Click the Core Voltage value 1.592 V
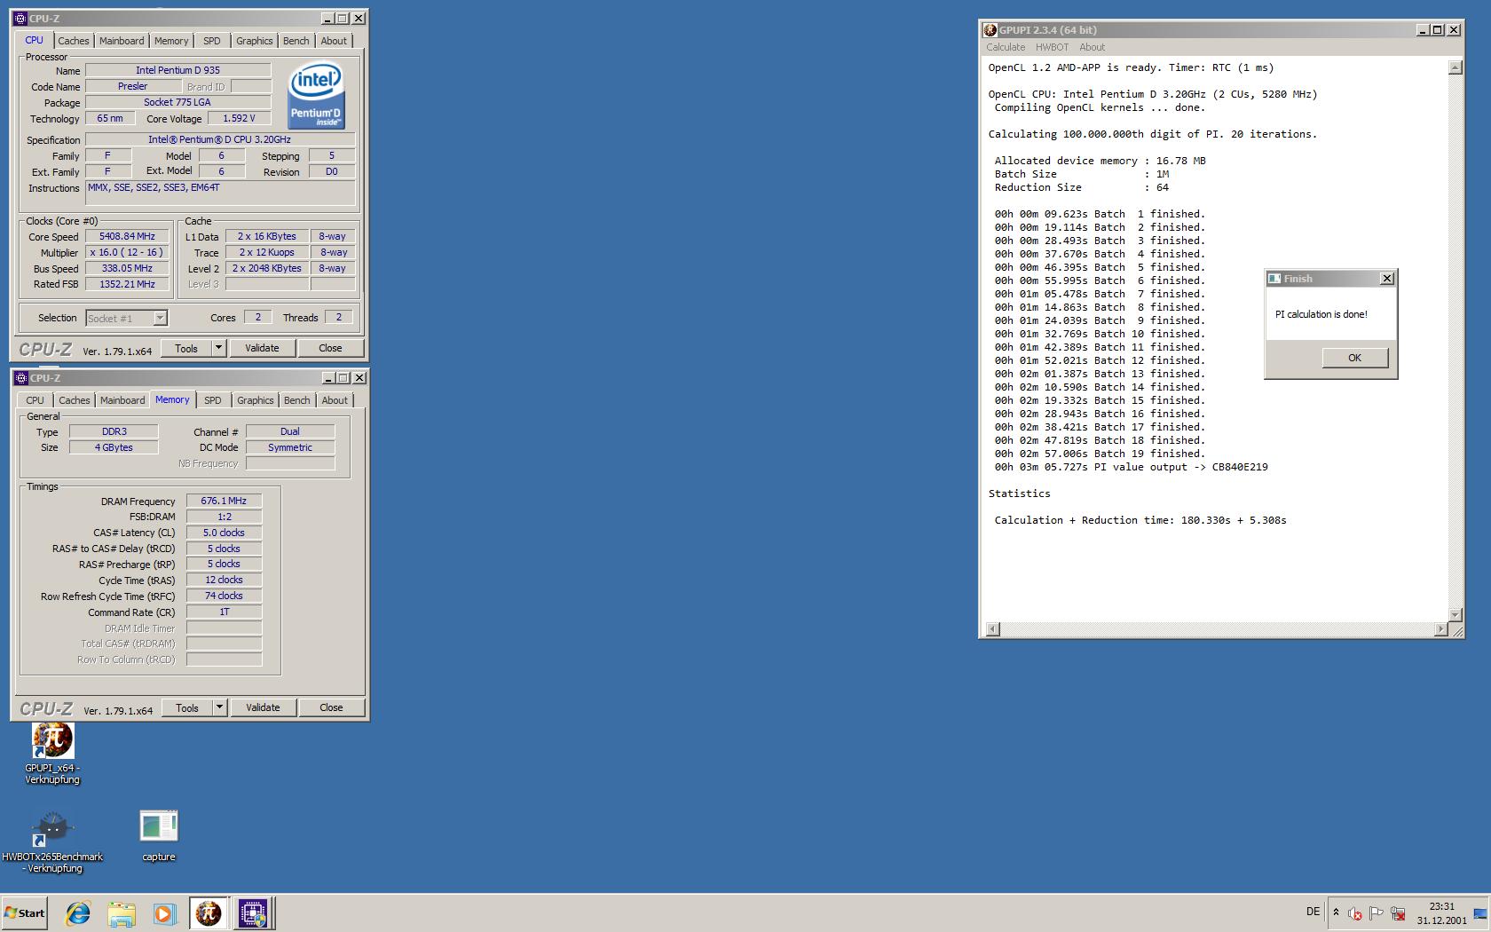This screenshot has width=1491, height=932. coord(239,118)
